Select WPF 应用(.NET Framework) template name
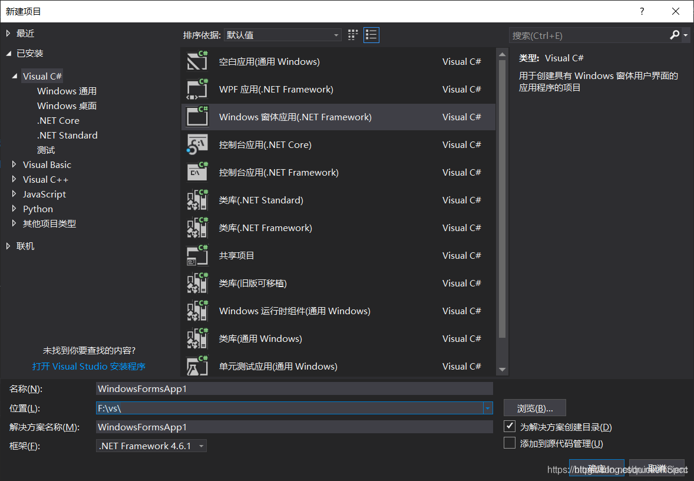 click(x=276, y=90)
